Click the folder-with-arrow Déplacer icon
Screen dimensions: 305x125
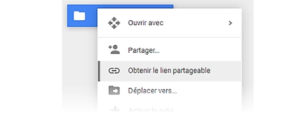114,91
